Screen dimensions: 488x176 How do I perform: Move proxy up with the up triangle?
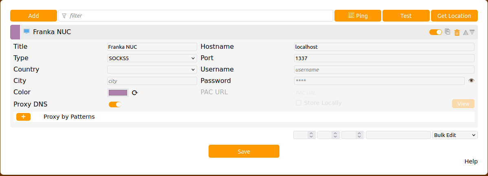[x=466, y=33]
